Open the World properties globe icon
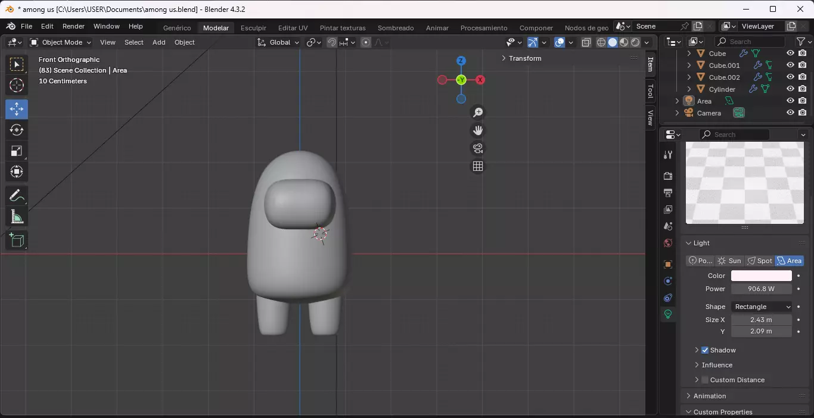The image size is (814, 418). [x=668, y=242]
